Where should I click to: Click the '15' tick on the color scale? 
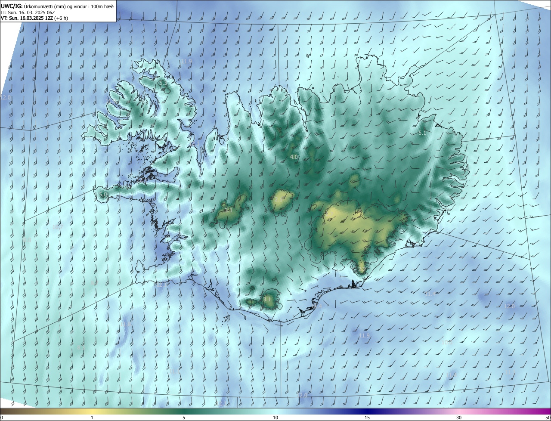click(x=367, y=418)
